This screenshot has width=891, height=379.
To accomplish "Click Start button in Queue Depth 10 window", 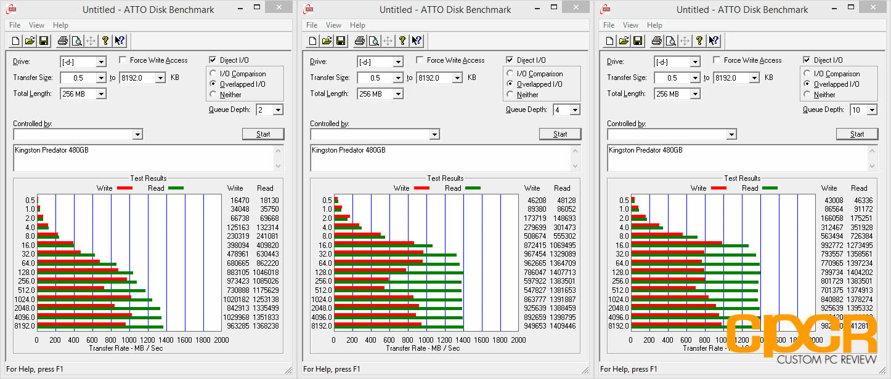I will click(857, 134).
